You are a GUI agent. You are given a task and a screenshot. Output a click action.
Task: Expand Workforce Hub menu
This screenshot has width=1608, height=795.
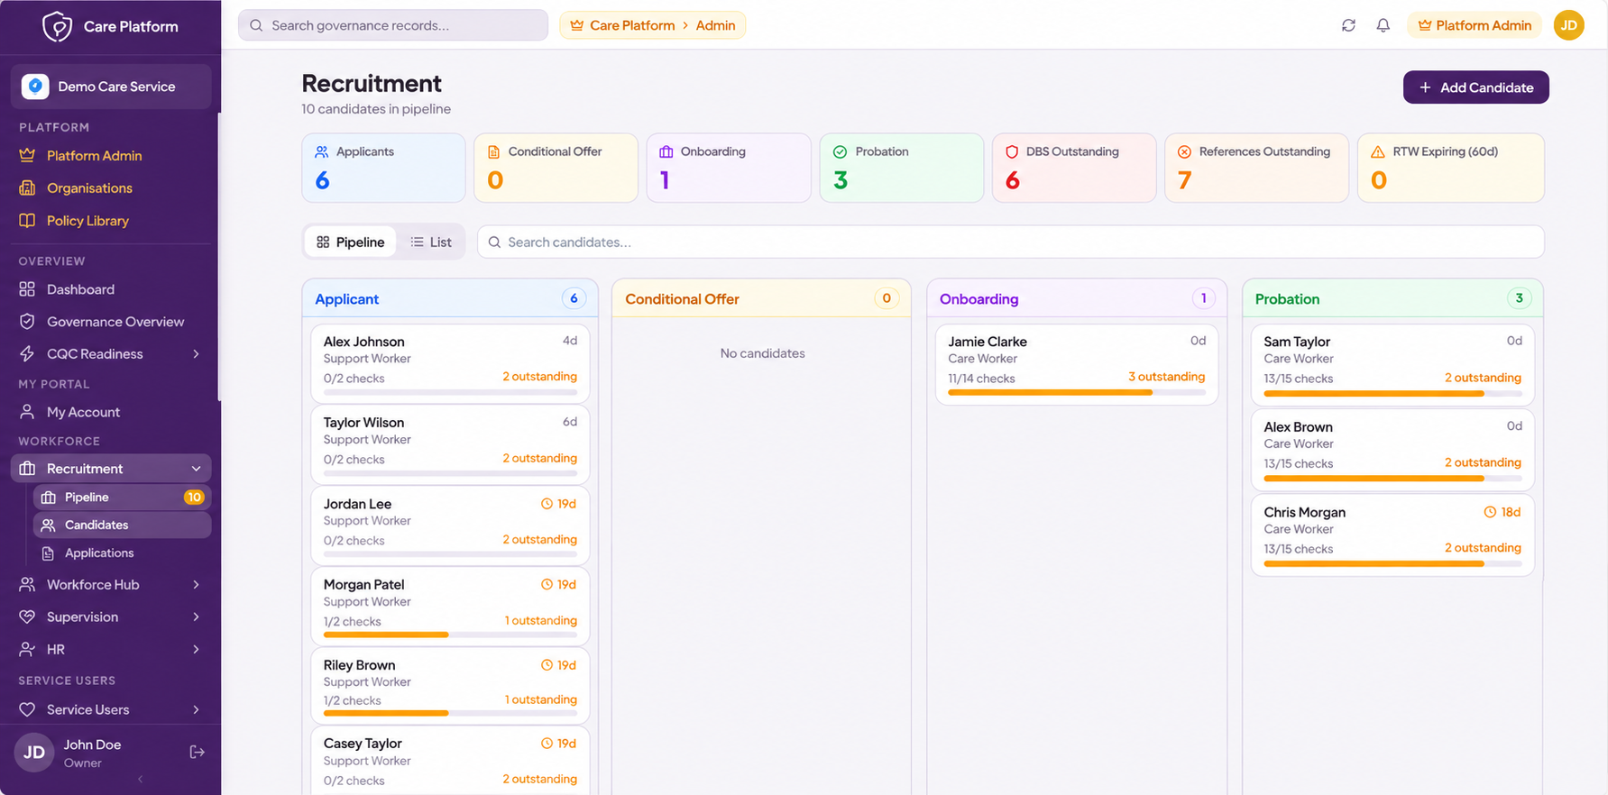[196, 584]
